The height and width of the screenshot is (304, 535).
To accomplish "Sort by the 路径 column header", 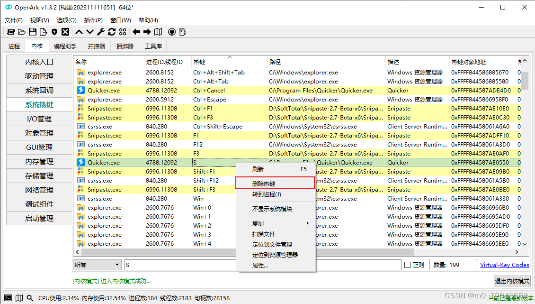I will point(326,62).
